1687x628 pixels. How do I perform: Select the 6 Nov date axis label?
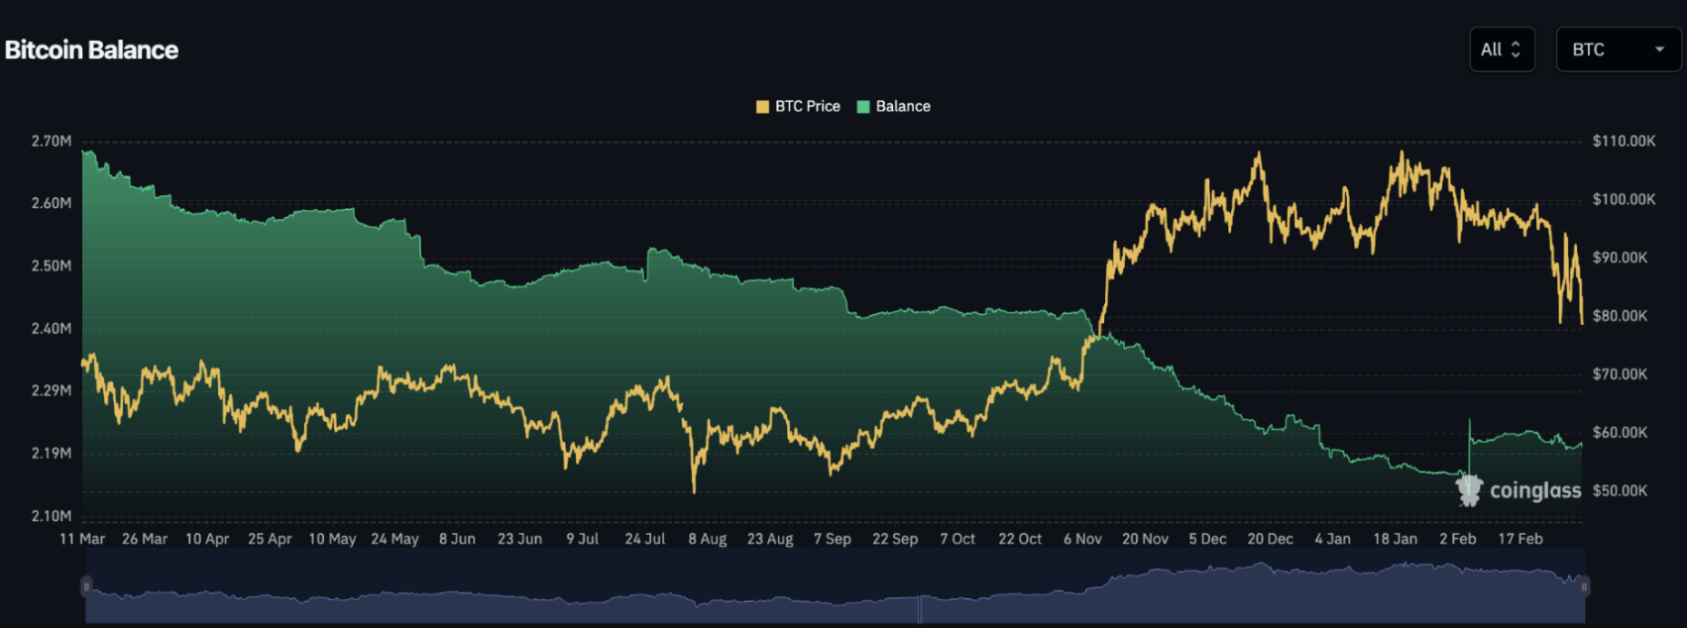(1082, 539)
